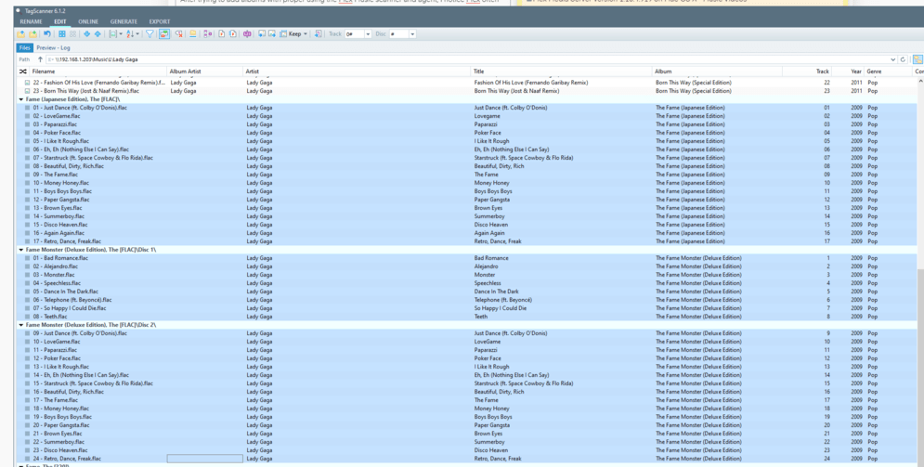
Task: Select file 01 - Bad Romance.flac
Action: click(60, 258)
